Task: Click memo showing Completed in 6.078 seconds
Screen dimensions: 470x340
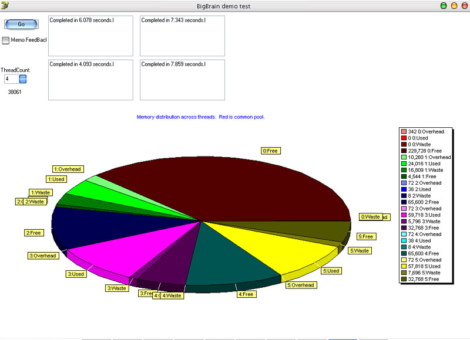Action: click(90, 36)
